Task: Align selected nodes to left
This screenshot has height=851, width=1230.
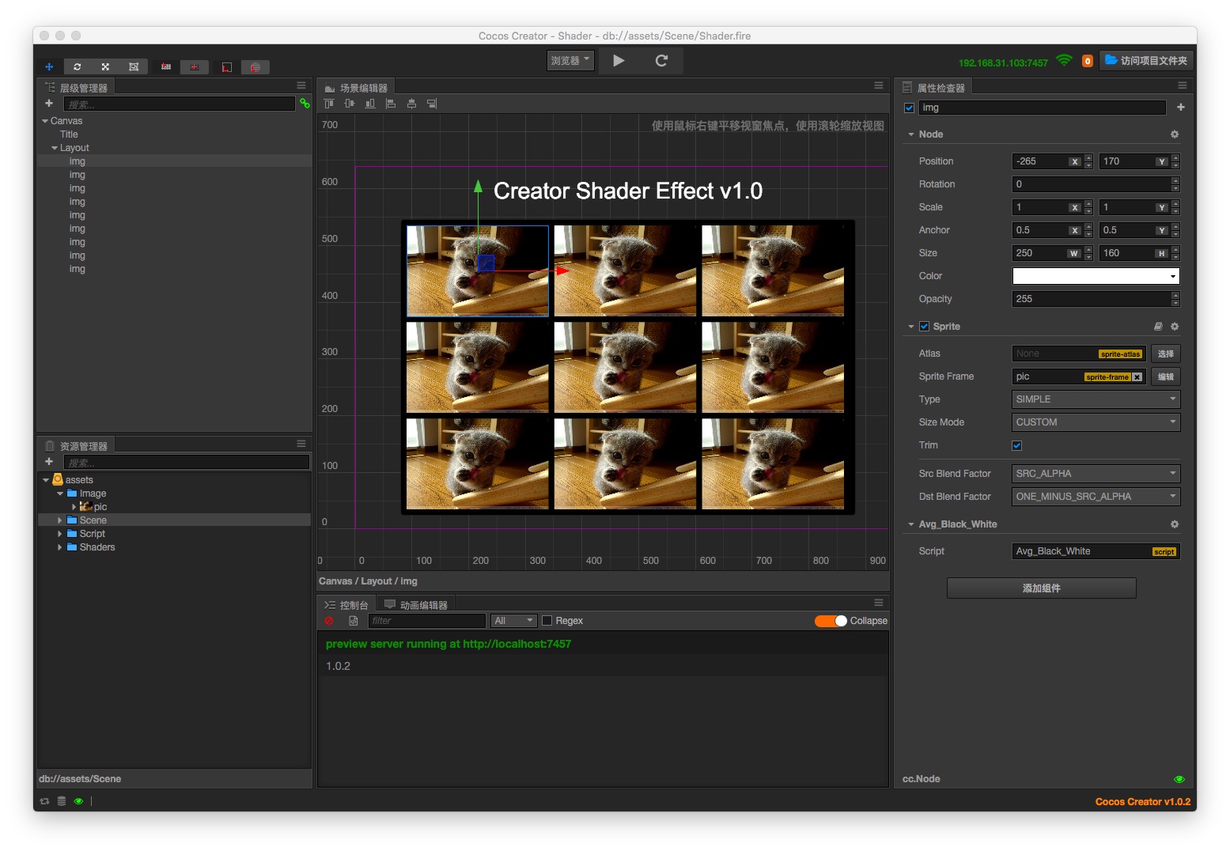Action: coord(391,104)
